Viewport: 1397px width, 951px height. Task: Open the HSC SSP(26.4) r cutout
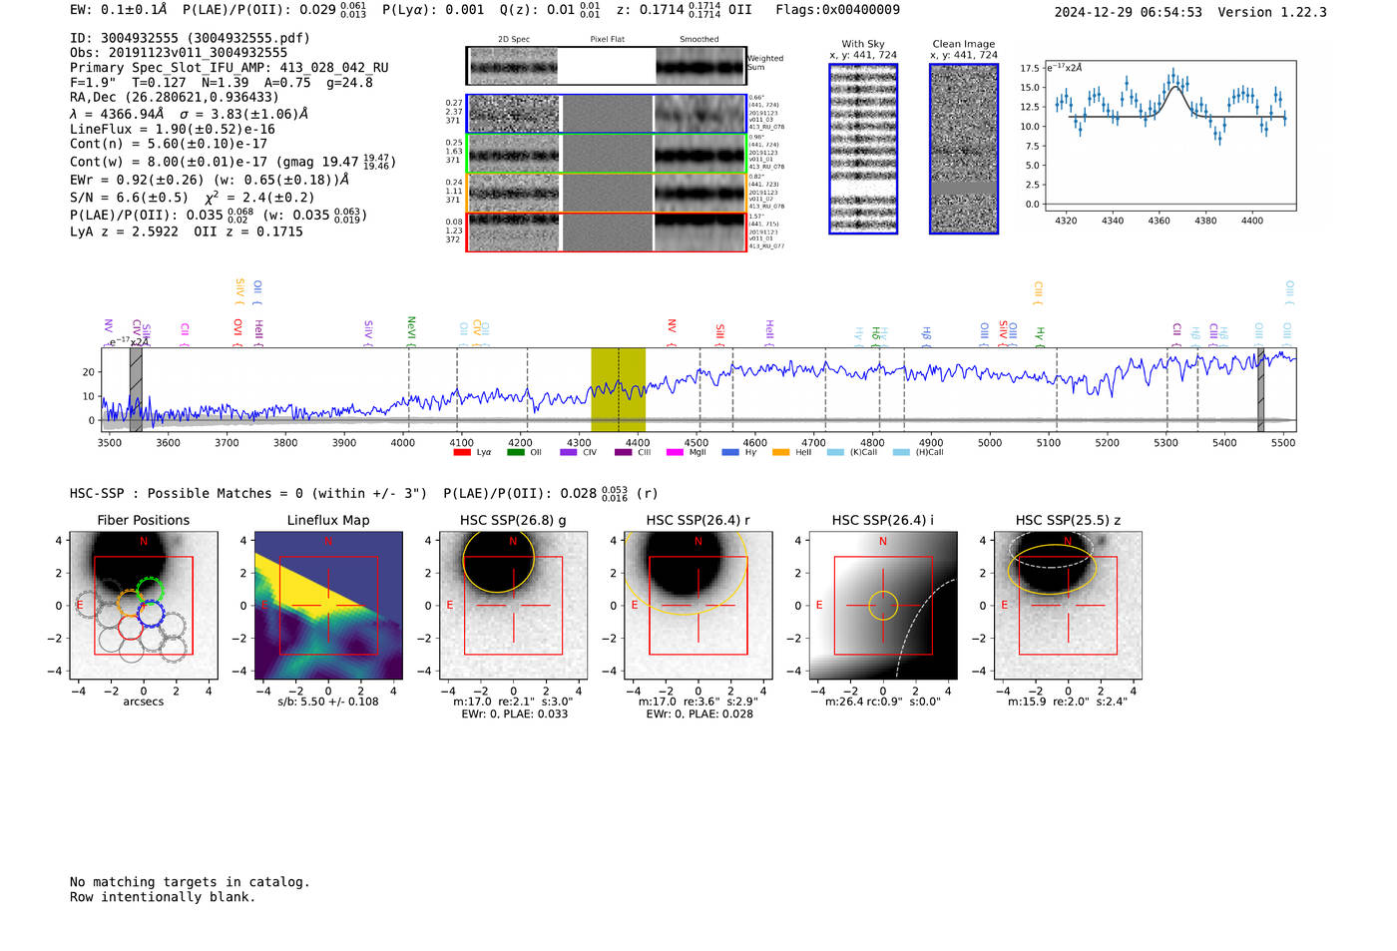(x=698, y=606)
